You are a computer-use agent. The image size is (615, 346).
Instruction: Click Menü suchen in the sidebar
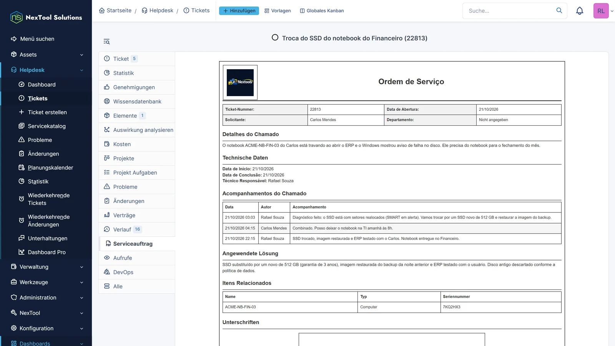(37, 39)
